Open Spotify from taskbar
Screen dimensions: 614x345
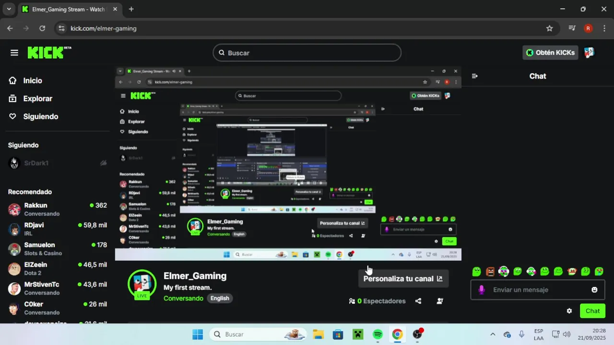point(378,334)
